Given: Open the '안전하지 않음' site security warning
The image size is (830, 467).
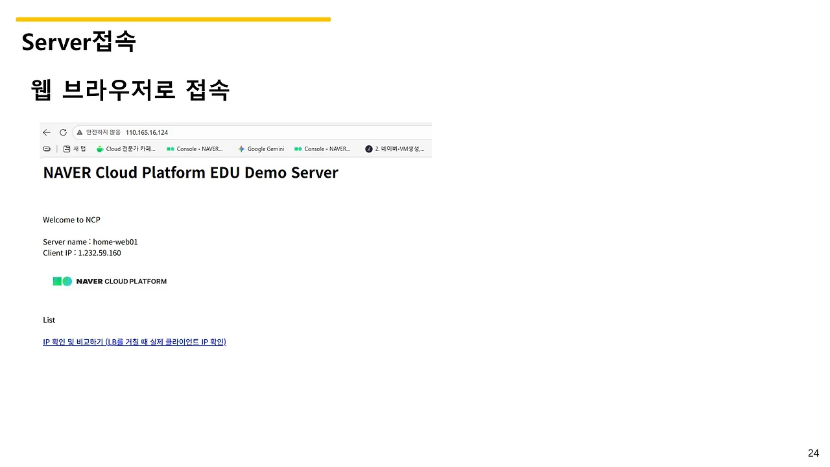Looking at the screenshot, I should (x=99, y=132).
